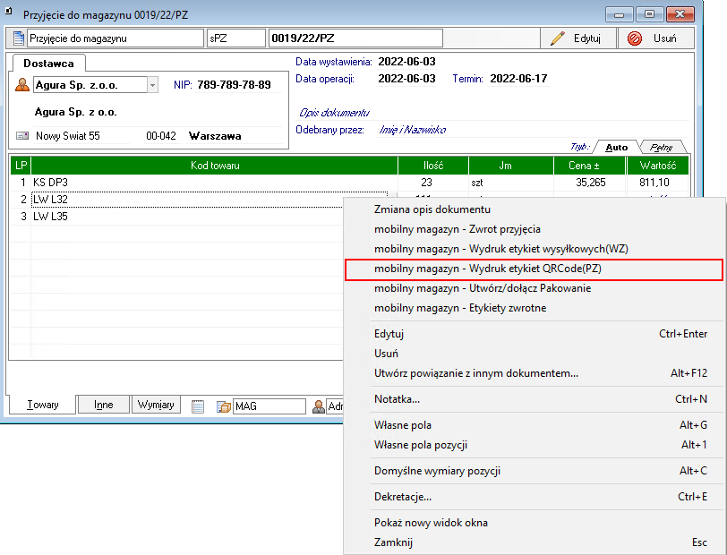The height and width of the screenshot is (555, 727).
Task: Click the Kod towaru column header
Action: (215, 166)
